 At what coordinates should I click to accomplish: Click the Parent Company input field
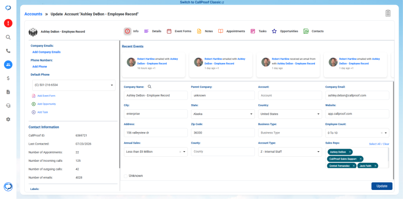pos(223,95)
